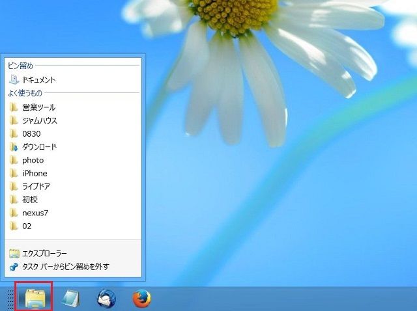Open the photo folder
Viewport: 417px width, 311px height.
(x=73, y=160)
